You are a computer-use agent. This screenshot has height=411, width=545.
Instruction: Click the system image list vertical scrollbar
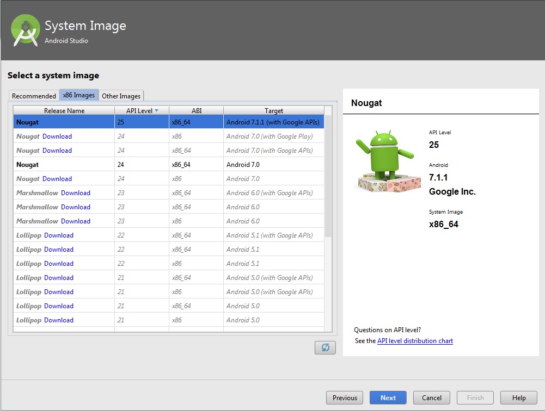(x=328, y=174)
